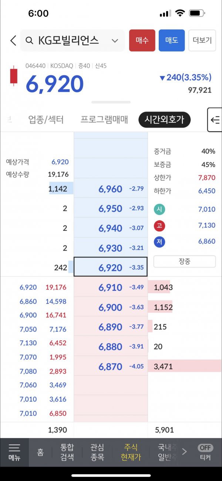Expand more bottom menu items with chevron

pyautogui.click(x=184, y=452)
